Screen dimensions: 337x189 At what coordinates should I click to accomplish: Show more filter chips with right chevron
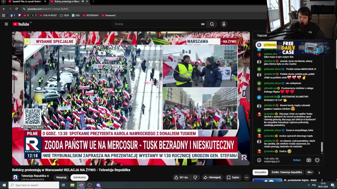coord(319,172)
